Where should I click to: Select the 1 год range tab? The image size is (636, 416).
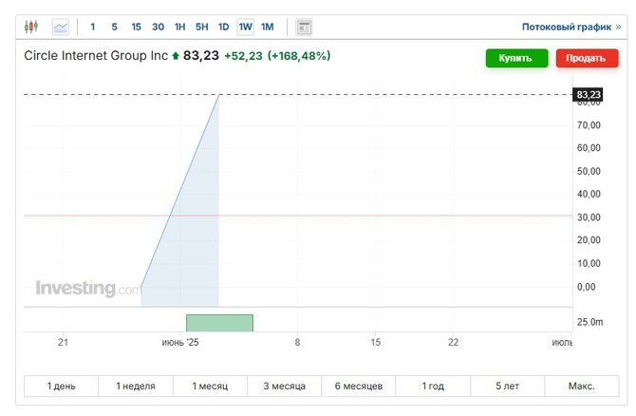[433, 386]
